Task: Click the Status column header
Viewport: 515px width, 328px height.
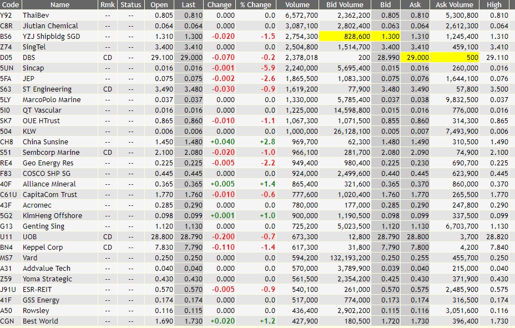Action: coord(131,4)
